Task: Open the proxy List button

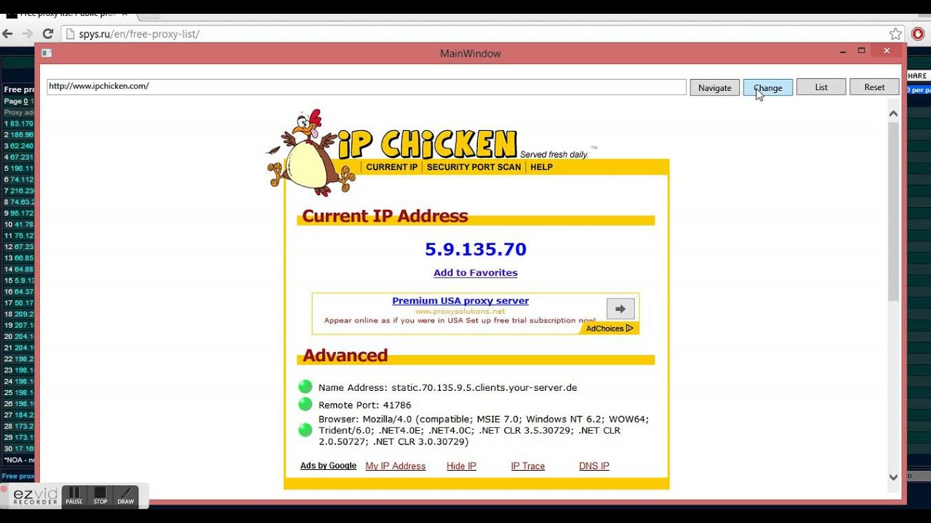Action: point(821,87)
